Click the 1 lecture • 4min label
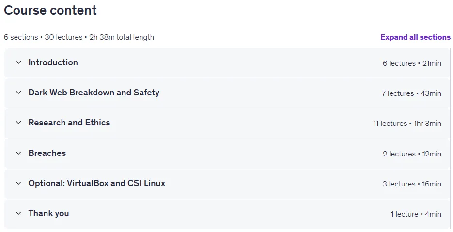This screenshot has height=232, width=453. coord(416,214)
